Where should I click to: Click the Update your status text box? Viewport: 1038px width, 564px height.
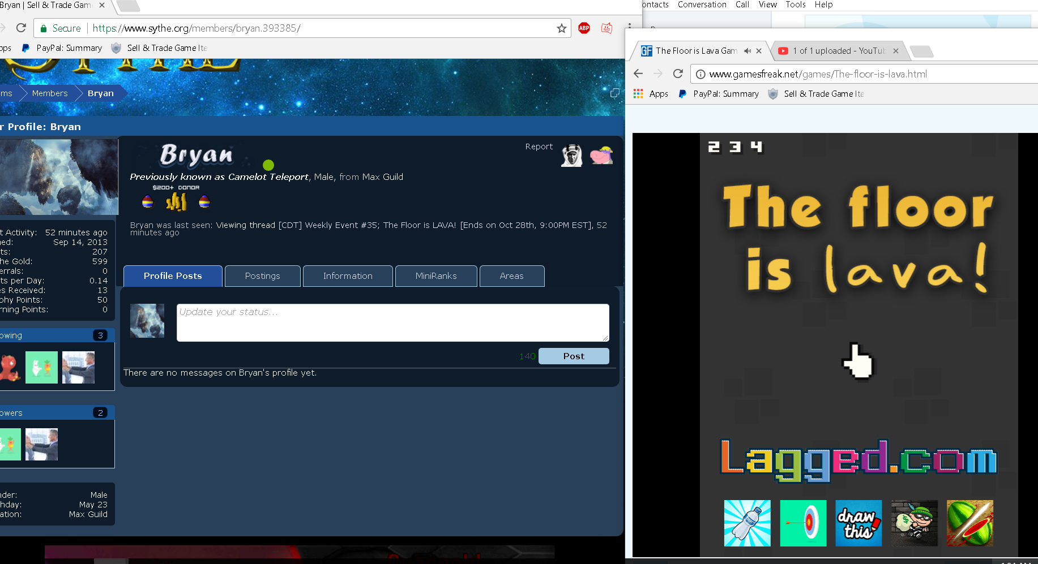pos(393,322)
